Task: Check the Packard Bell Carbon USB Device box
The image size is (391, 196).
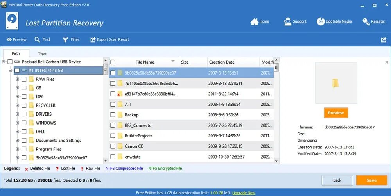Action: tap(10, 62)
